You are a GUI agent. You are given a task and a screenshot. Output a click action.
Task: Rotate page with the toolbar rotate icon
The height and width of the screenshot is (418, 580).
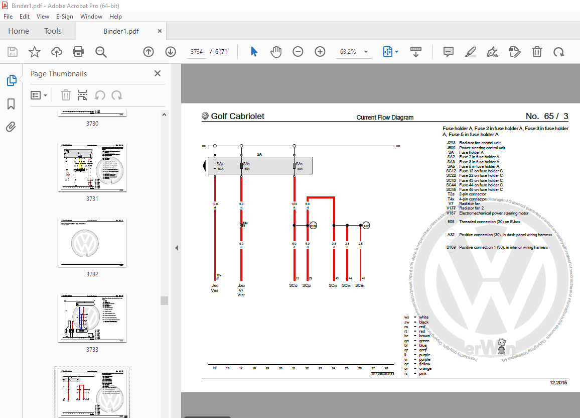558,51
